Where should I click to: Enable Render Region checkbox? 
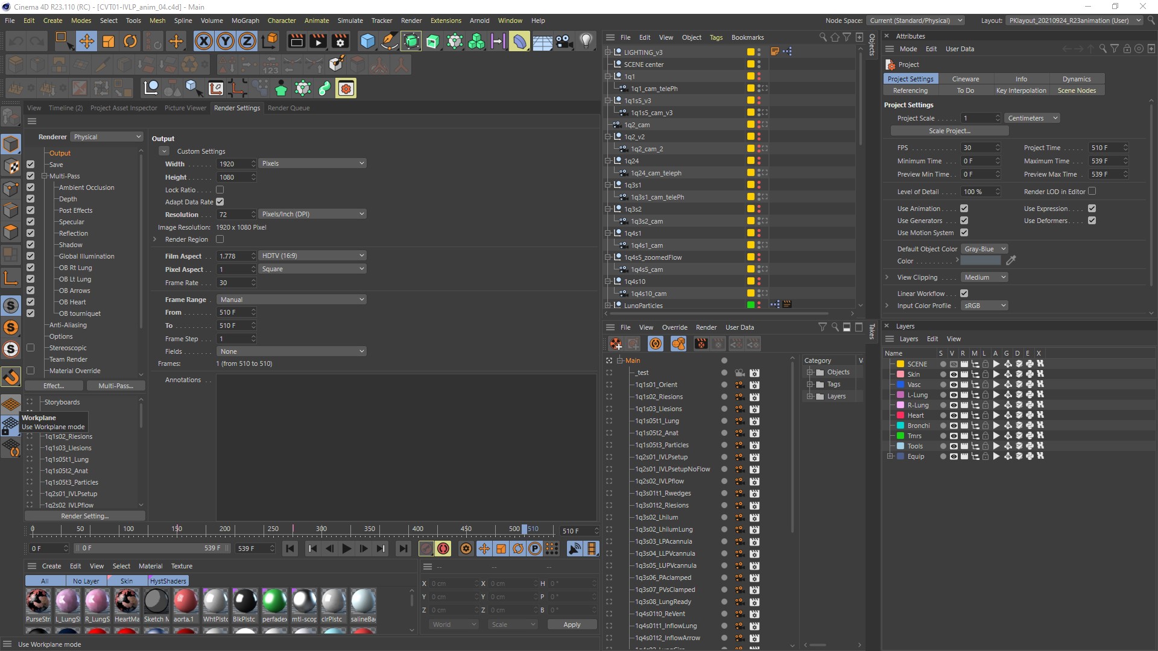pyautogui.click(x=220, y=239)
